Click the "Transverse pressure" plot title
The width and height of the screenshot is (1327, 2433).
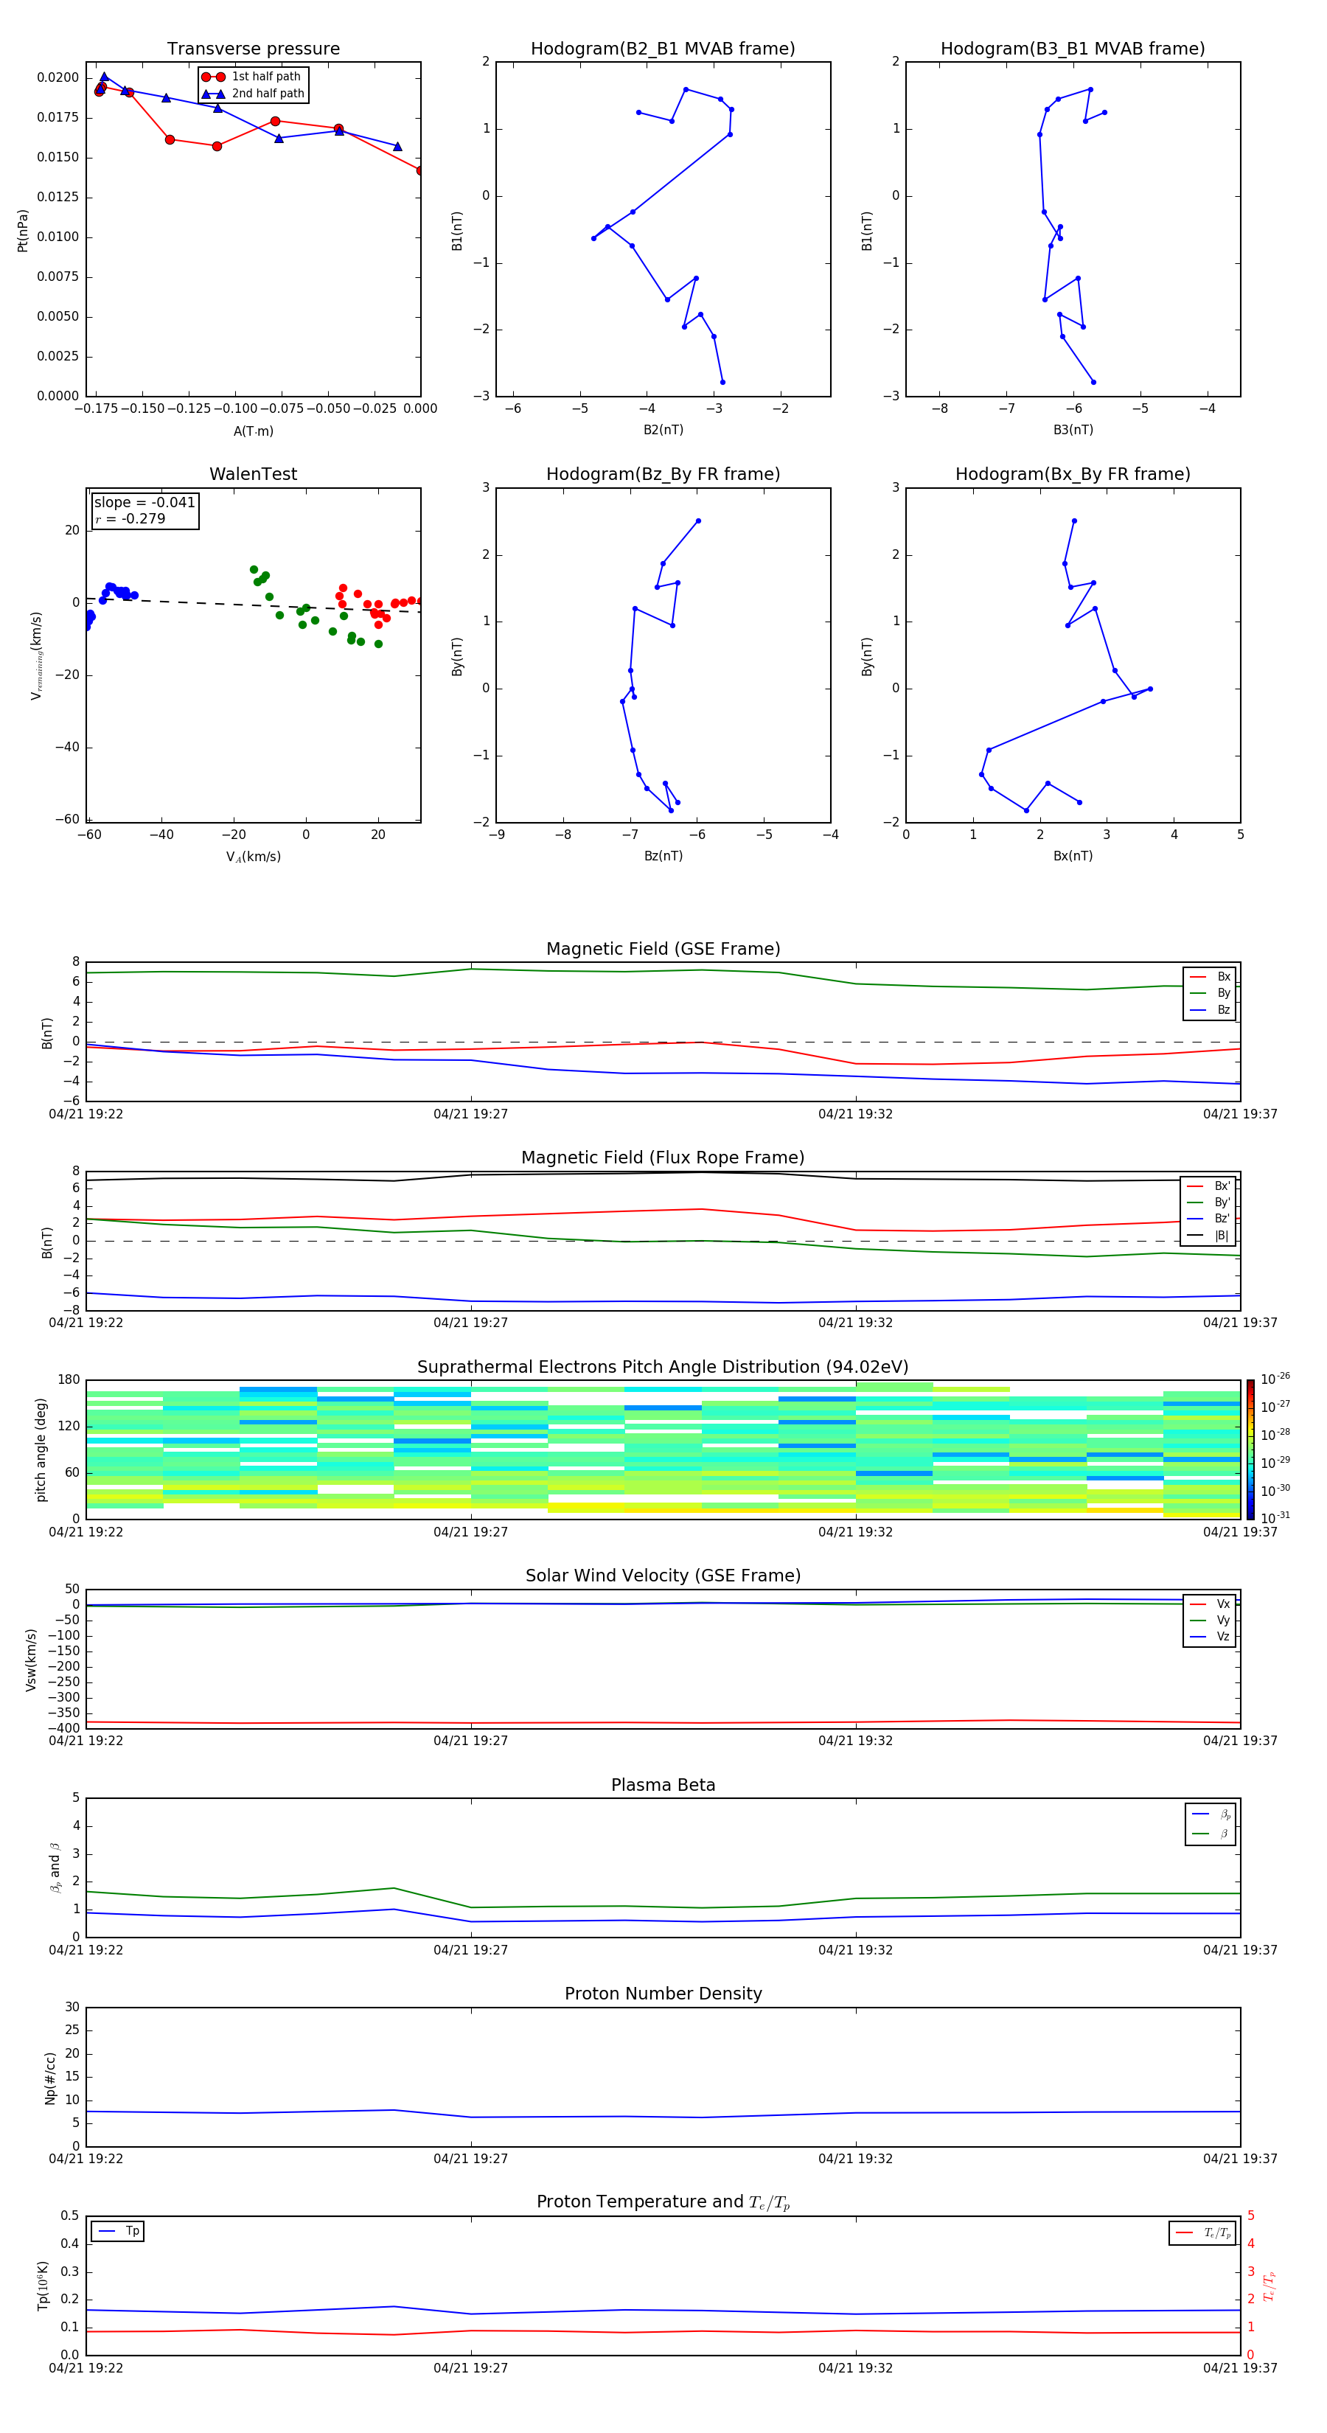click(253, 49)
